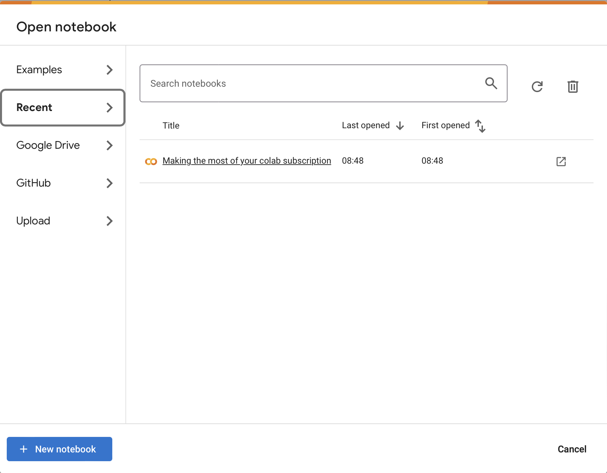Cancel the Open notebook dialog
Viewport: 607px width, 473px height.
click(x=572, y=449)
